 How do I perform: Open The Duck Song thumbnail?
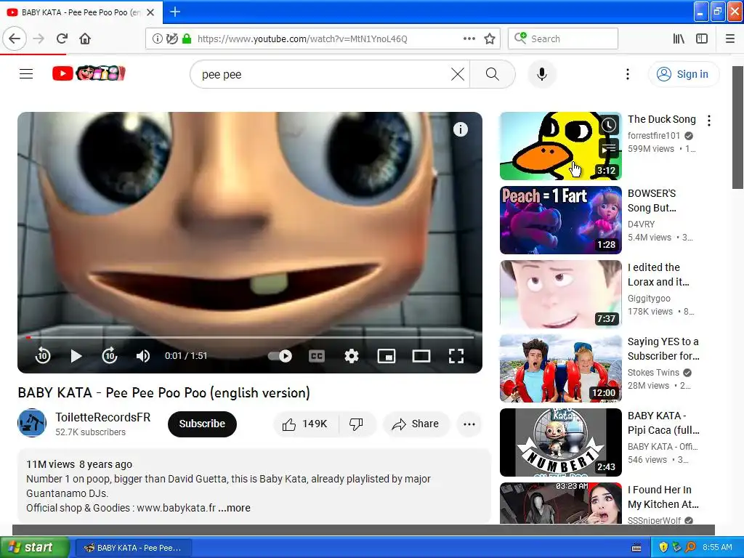click(560, 145)
